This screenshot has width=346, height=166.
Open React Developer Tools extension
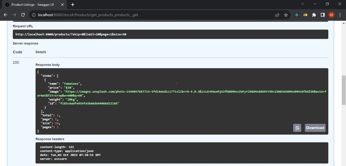point(297,15)
